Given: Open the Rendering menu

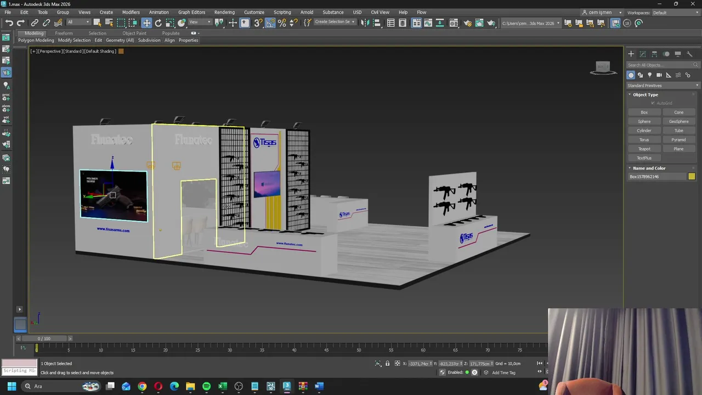Looking at the screenshot, I should tap(224, 12).
